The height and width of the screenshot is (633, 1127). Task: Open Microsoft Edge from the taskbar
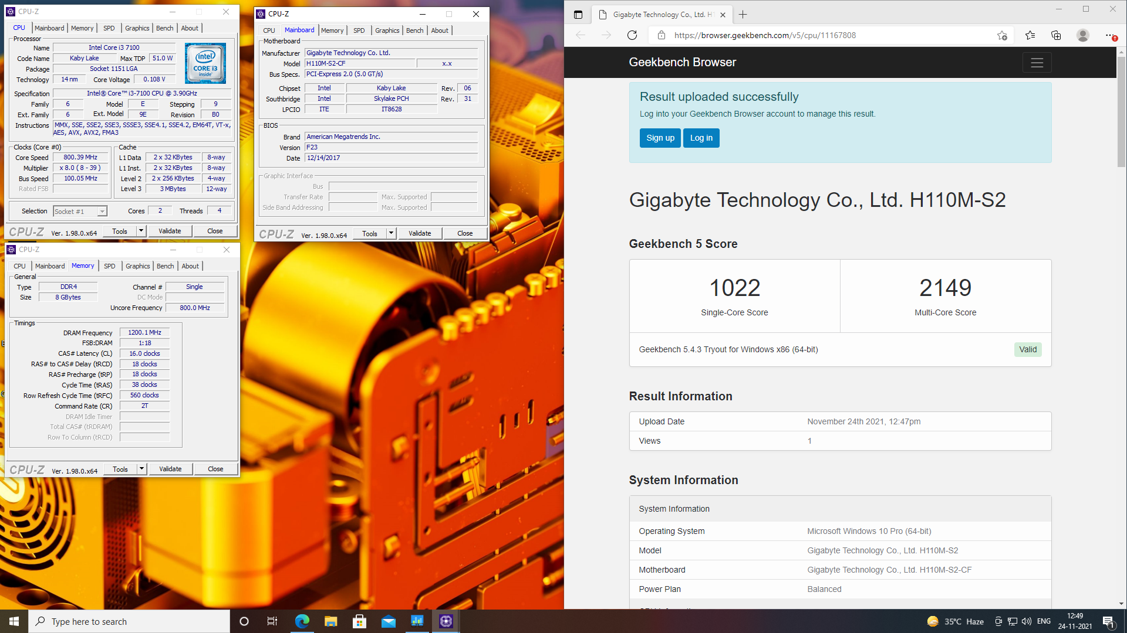[x=302, y=621]
